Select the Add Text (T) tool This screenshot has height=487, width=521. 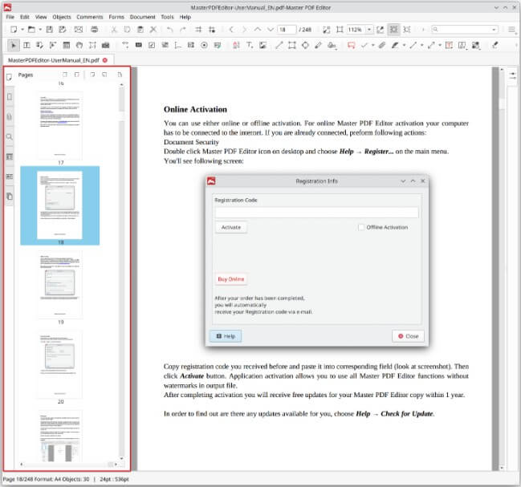tap(250, 45)
